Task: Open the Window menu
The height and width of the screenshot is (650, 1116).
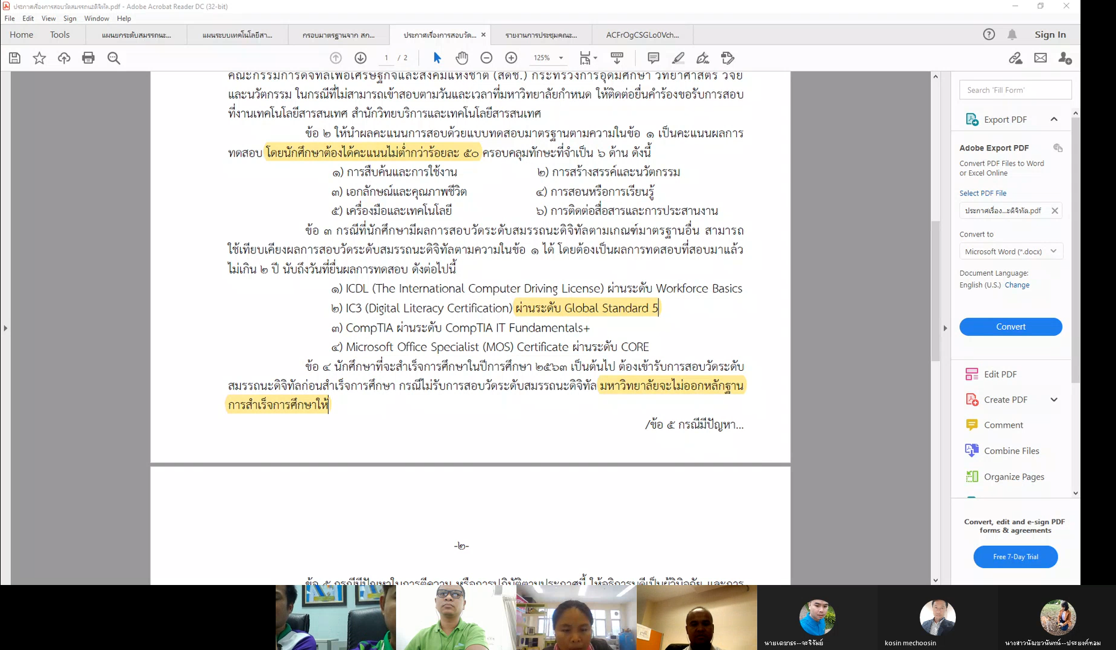Action: click(96, 19)
